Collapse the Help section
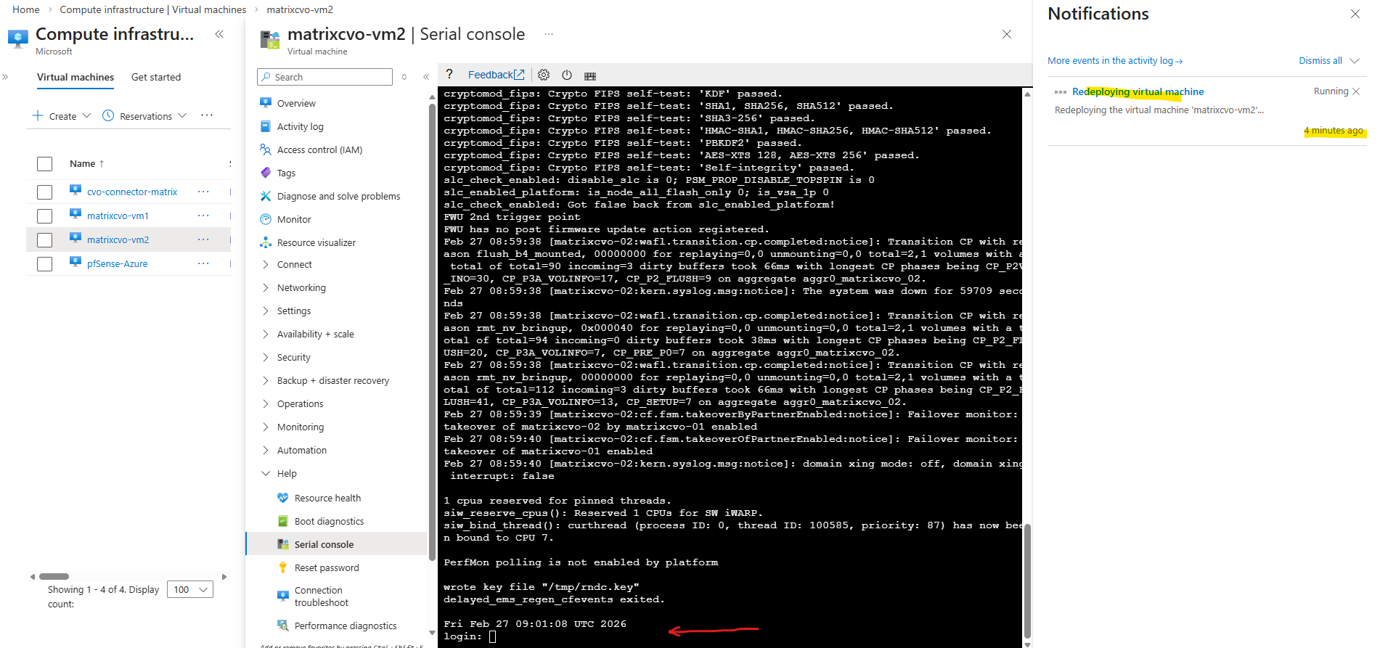Viewport: 1380px width, 648px height. 266,473
